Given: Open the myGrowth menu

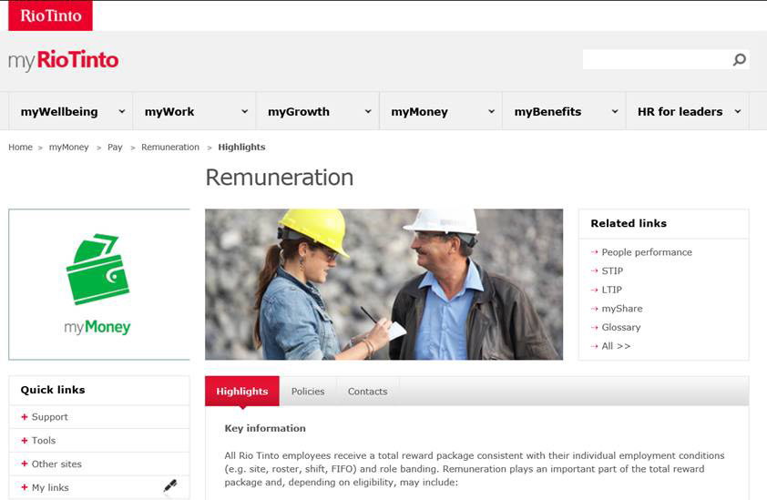Looking at the screenshot, I should tap(299, 111).
